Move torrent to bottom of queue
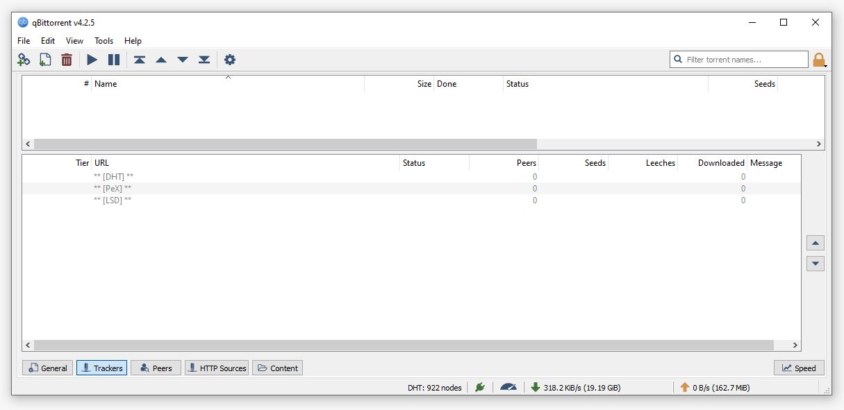This screenshot has width=844, height=410. coord(204,60)
